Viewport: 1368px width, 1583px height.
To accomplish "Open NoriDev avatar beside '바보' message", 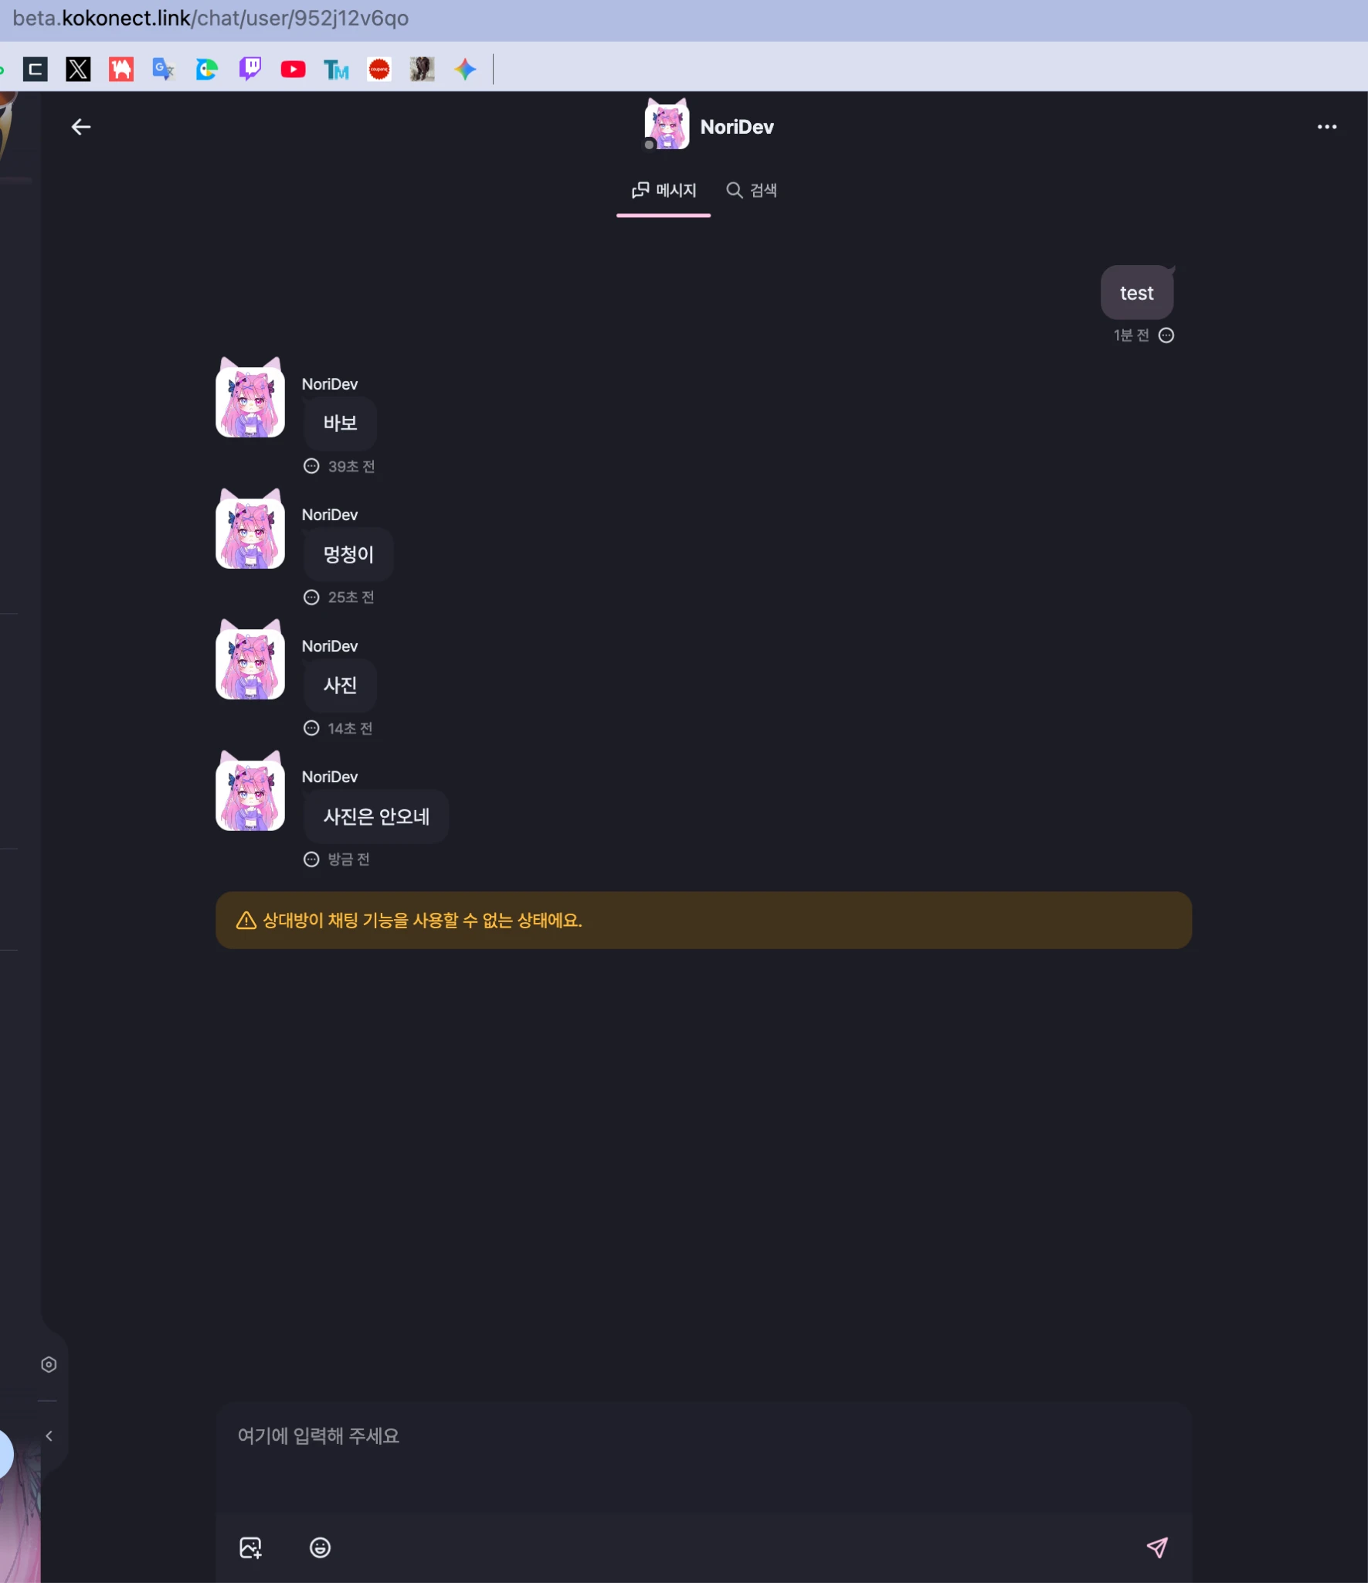I will pos(250,397).
